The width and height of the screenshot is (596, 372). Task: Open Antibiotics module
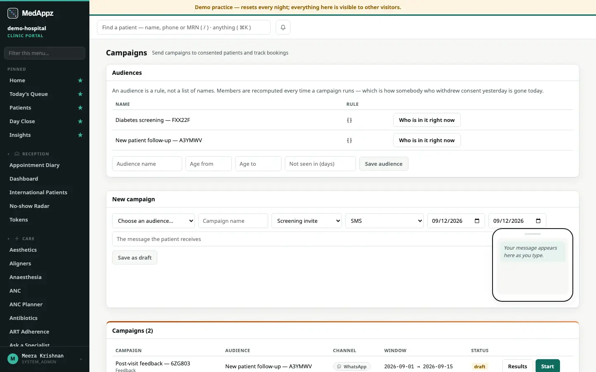click(x=24, y=318)
